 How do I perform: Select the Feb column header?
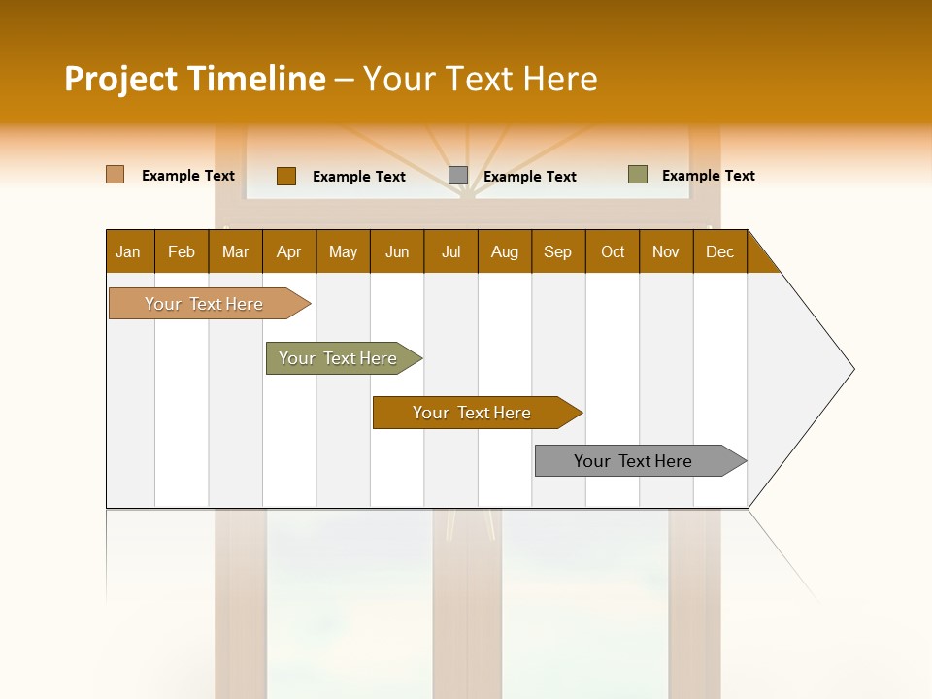[182, 251]
